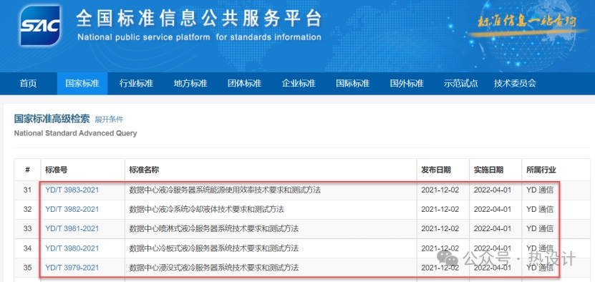Screen dimensions: 595x282
Task: Open standard YD/T 3979-2021 link
Action: coord(72,268)
